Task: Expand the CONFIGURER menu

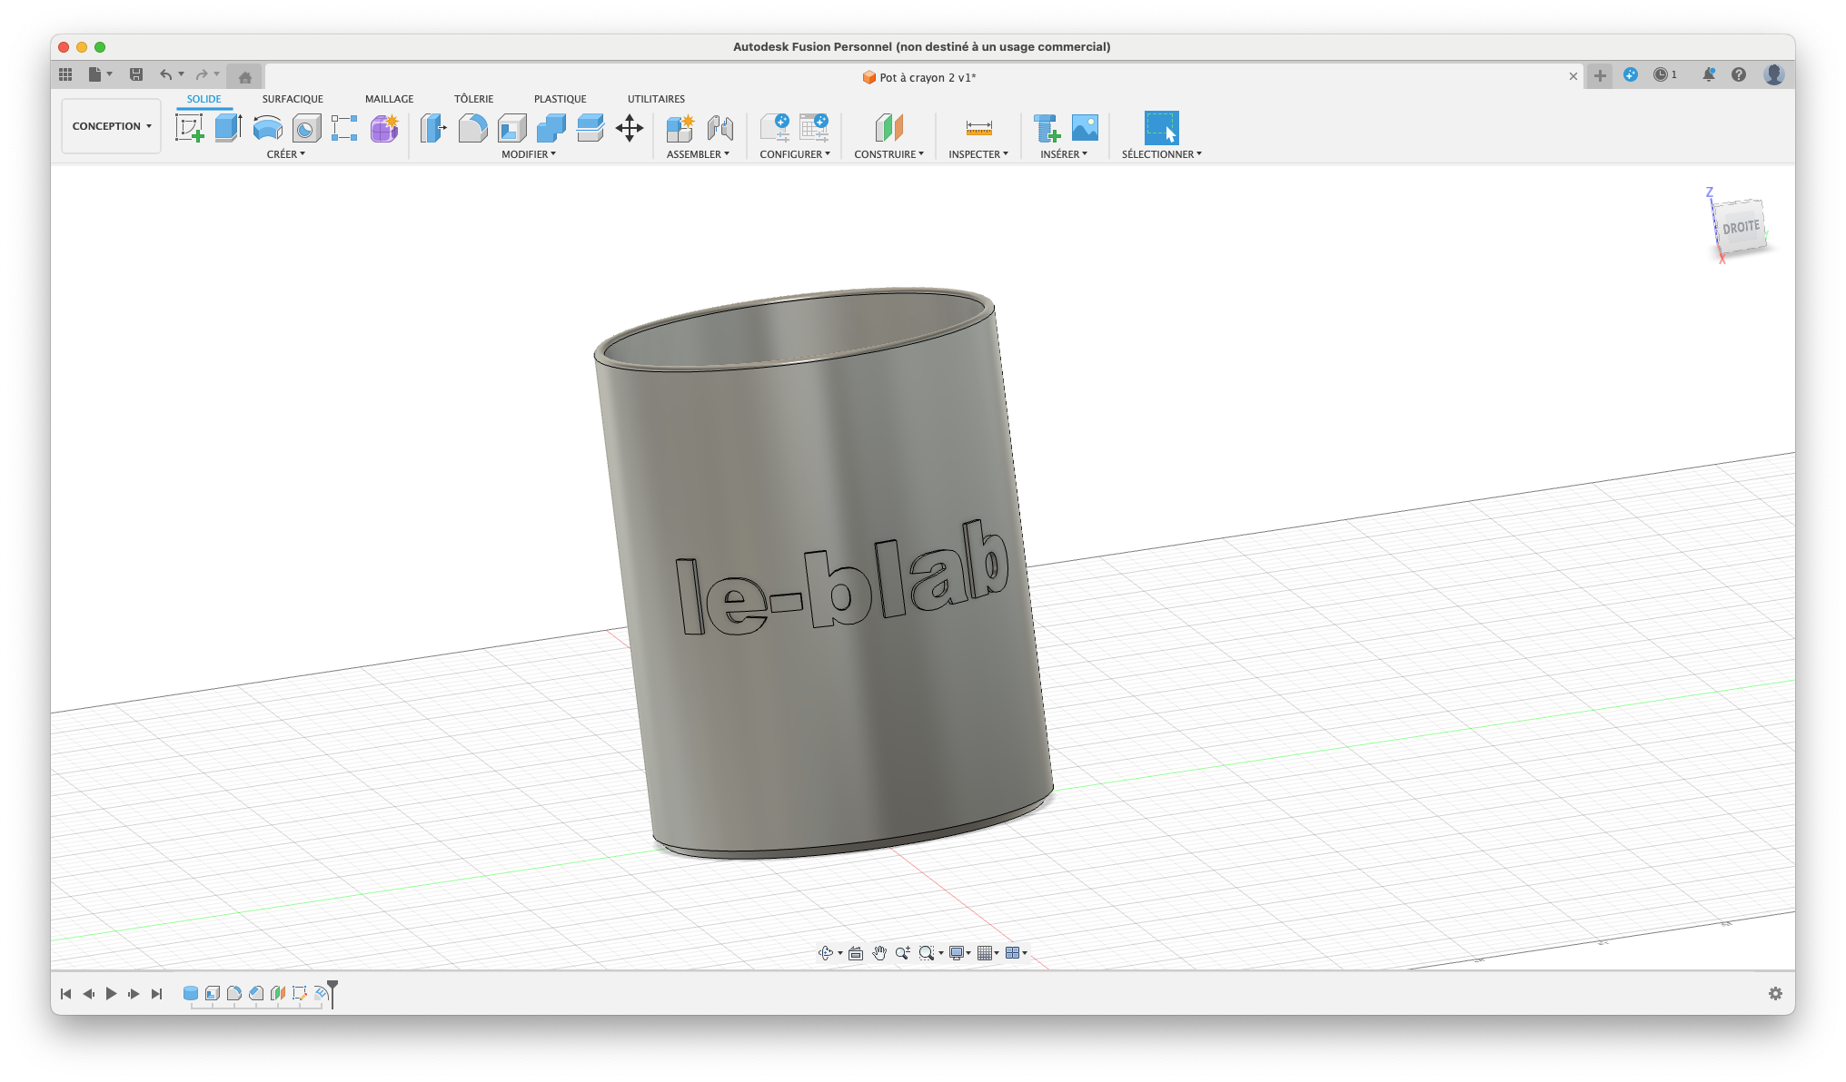Action: (795, 154)
